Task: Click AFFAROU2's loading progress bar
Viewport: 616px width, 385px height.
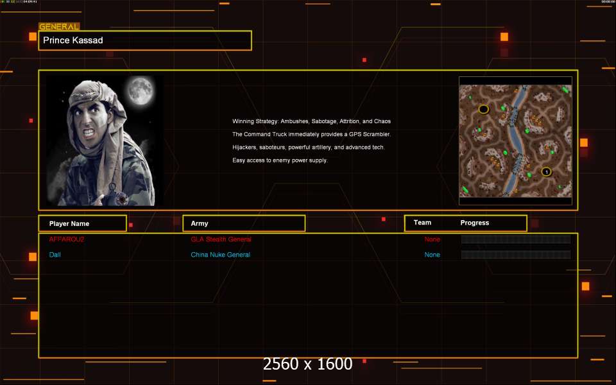Action: click(515, 239)
